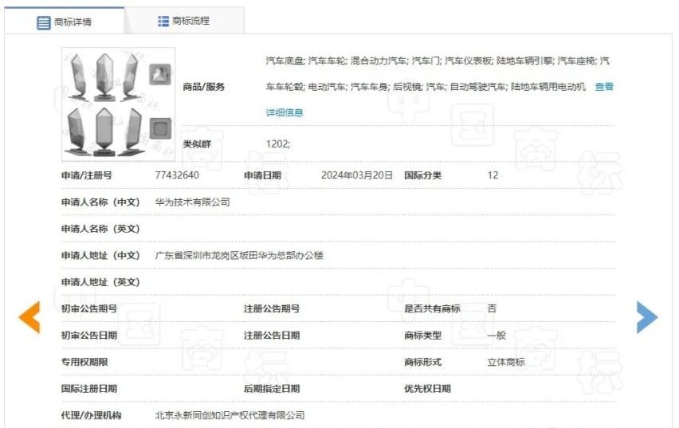
Task: Select applicant name 华为技术有限公司
Action: click(x=193, y=202)
